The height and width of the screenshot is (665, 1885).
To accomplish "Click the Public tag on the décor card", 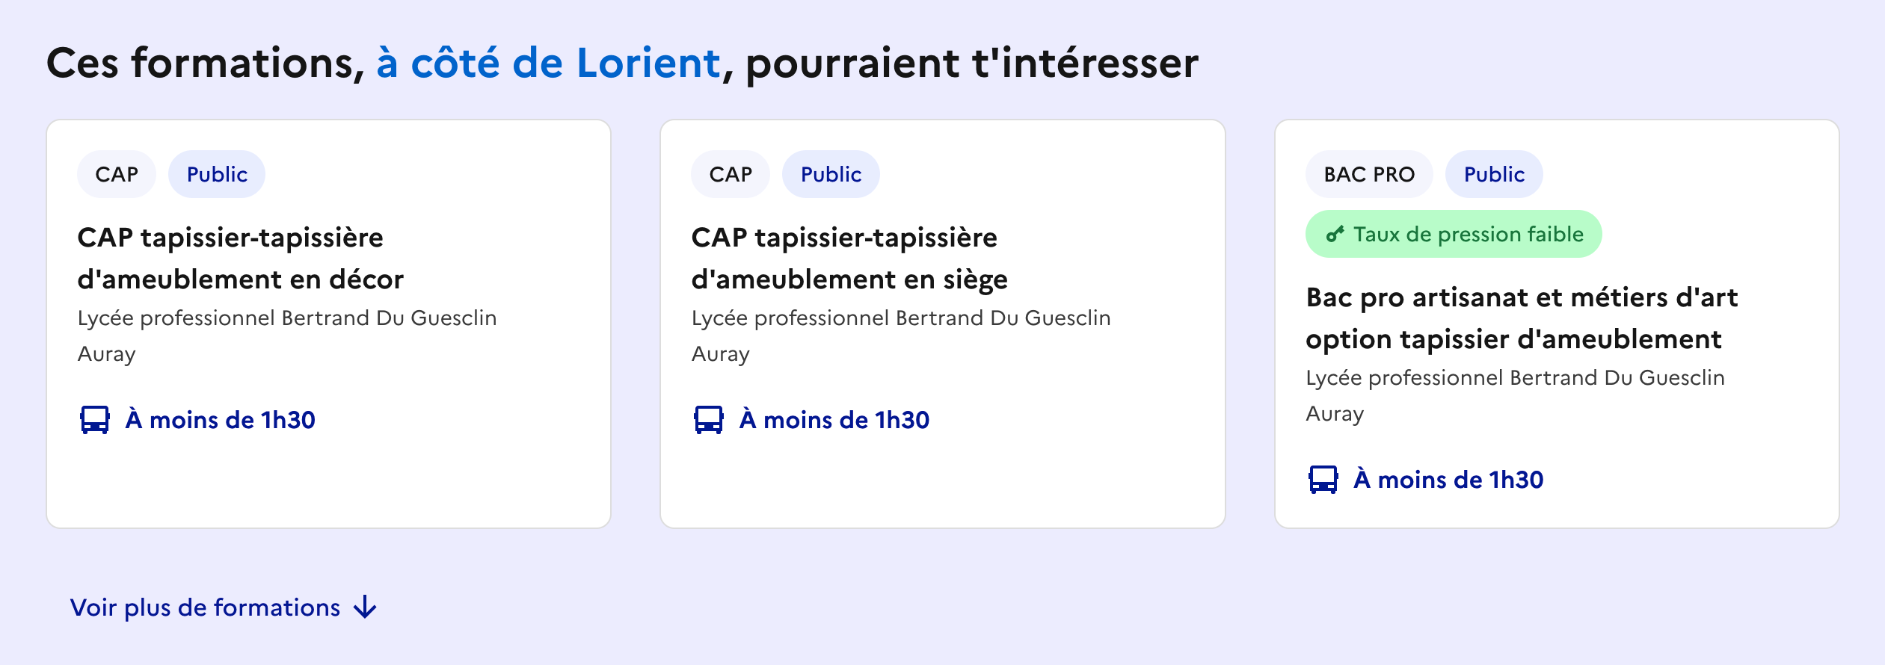I will click(217, 175).
